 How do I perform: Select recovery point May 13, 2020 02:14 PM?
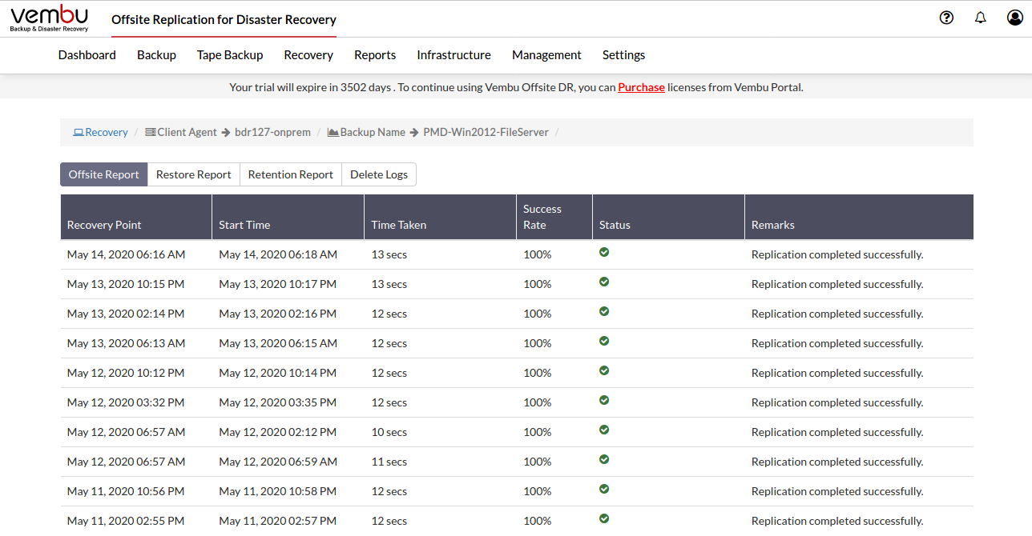pyautogui.click(x=126, y=314)
